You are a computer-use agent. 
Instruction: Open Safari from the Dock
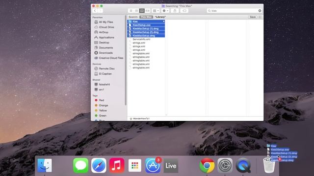99,165
